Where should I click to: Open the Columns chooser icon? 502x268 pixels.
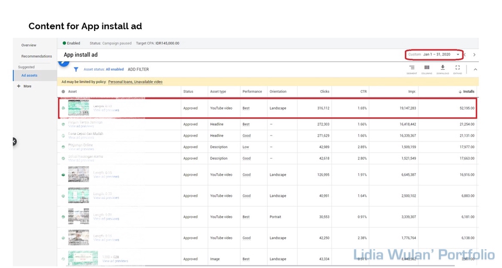coord(427,68)
